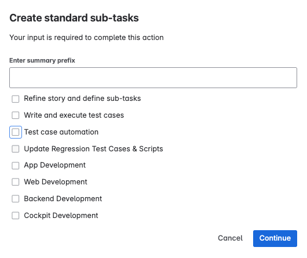Viewport: 307px width, 258px height.
Task: Dismiss the dialog via Cancel
Action: tap(231, 238)
